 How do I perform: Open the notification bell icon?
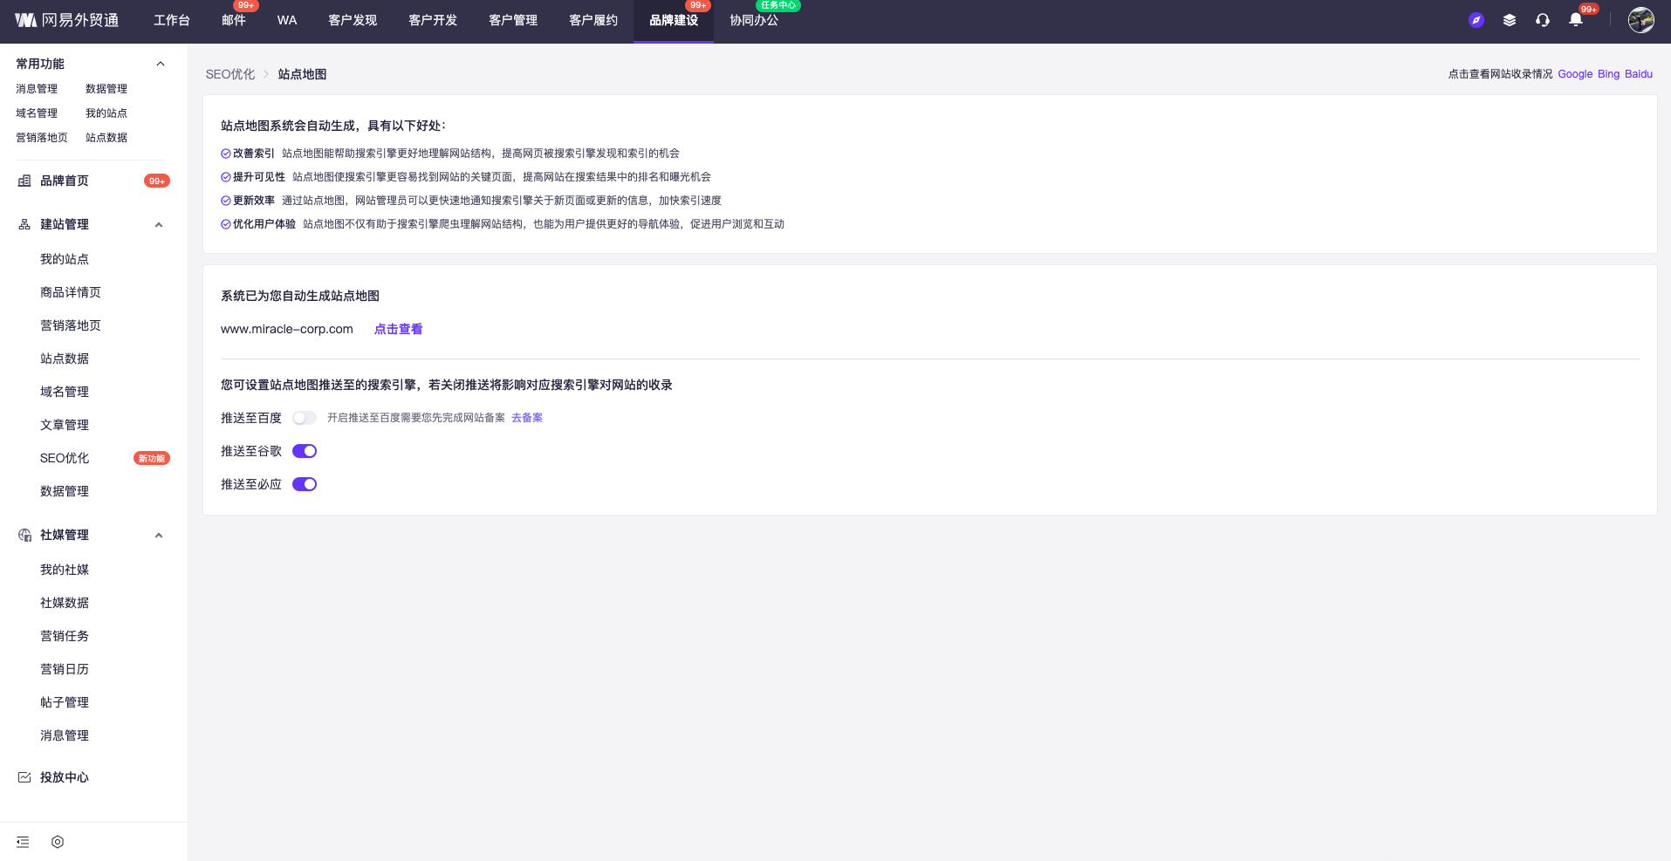tap(1576, 20)
